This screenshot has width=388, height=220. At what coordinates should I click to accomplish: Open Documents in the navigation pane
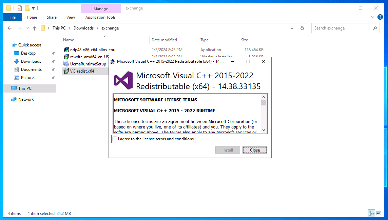[x=31, y=69]
